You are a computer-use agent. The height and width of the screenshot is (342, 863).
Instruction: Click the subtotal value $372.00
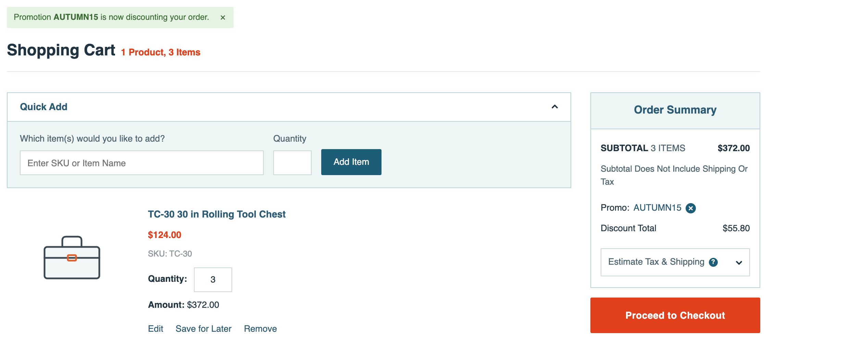click(734, 148)
